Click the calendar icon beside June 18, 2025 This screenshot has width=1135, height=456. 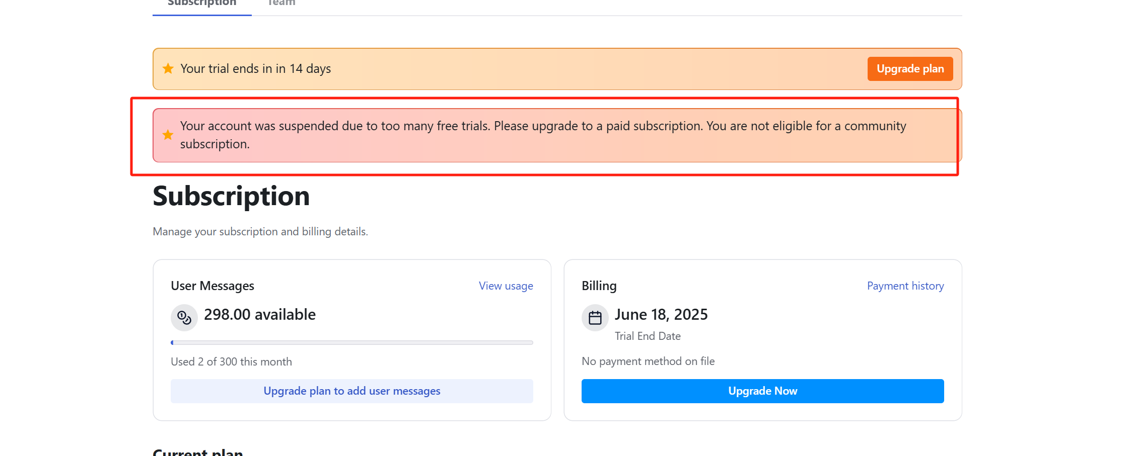[595, 318]
